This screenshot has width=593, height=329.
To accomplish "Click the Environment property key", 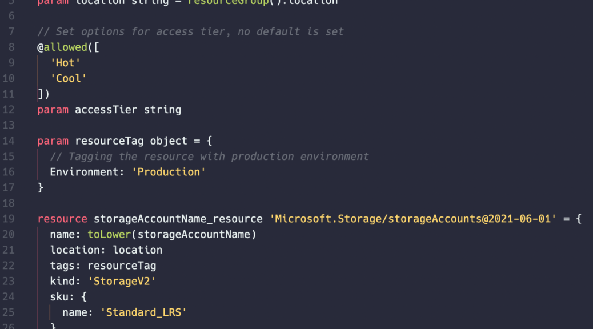I will pos(85,172).
